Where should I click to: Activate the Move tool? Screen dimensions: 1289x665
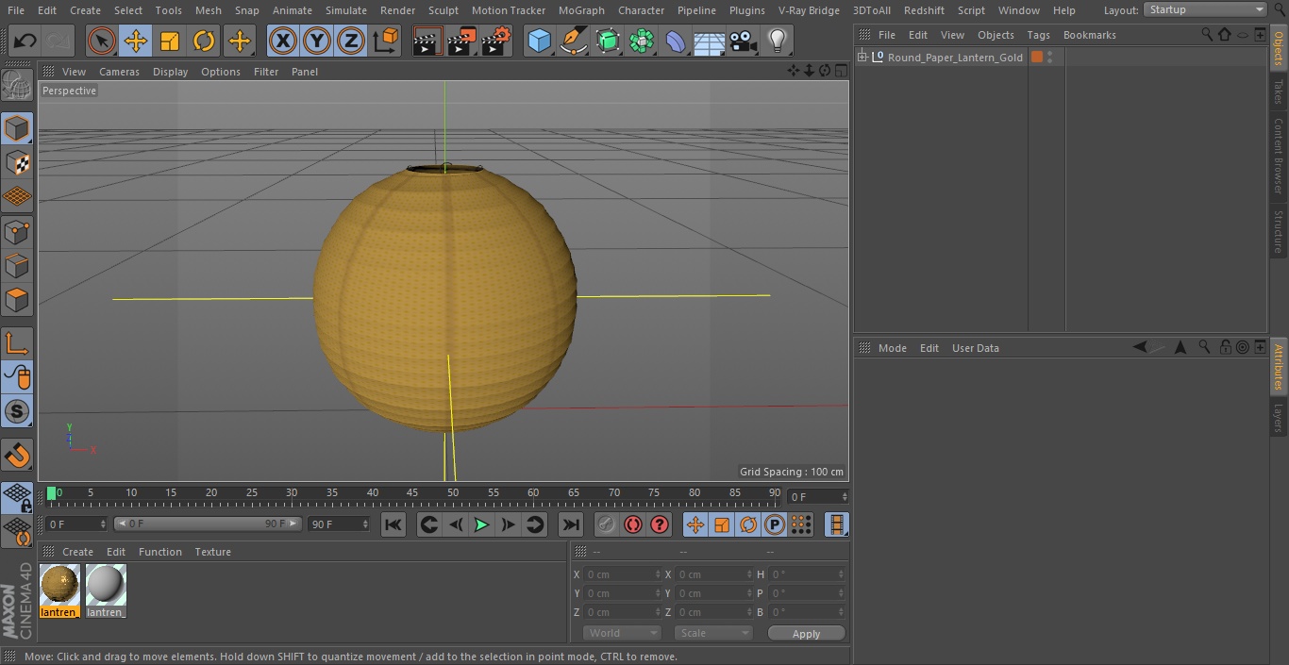[136, 42]
